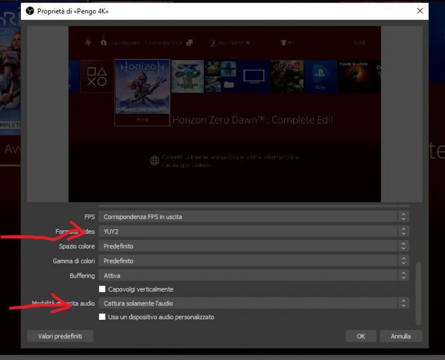Open the Buffering Attiva dropdown
Screen dimensions: 445x360
click(x=254, y=275)
